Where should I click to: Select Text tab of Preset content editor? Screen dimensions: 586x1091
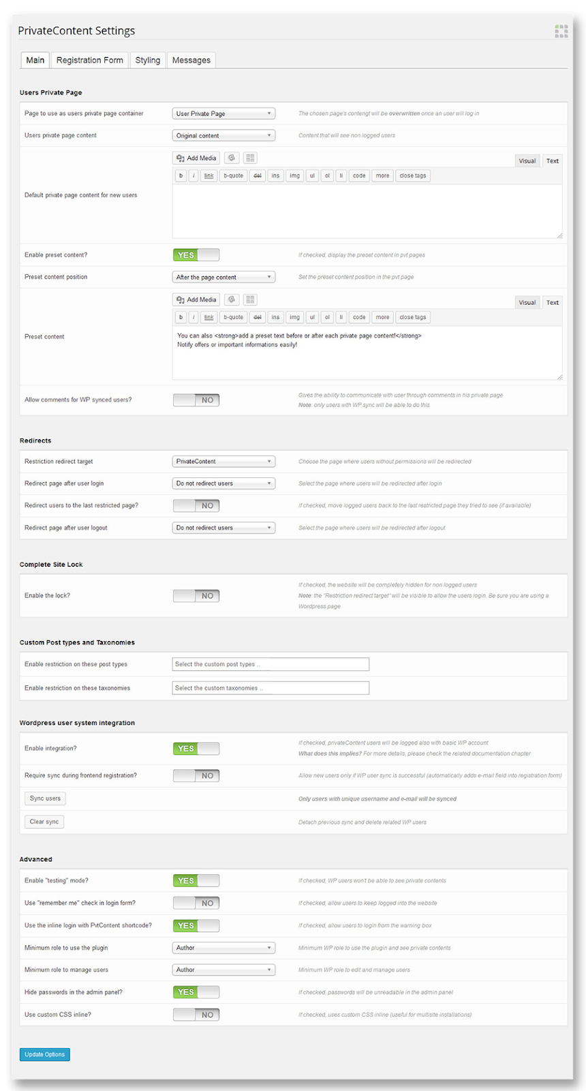tap(553, 303)
